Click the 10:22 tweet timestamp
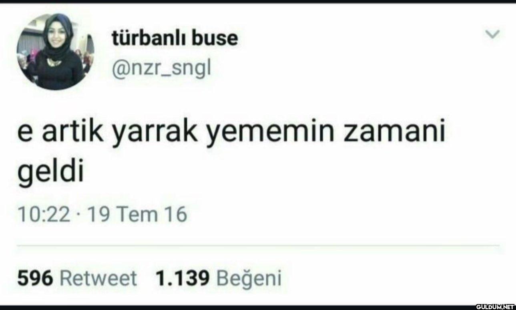Image resolution: width=516 pixels, height=310 pixels. pyautogui.click(x=44, y=214)
